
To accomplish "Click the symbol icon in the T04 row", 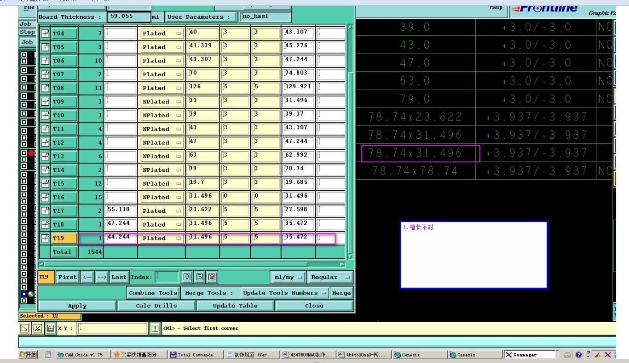I will (45, 33).
